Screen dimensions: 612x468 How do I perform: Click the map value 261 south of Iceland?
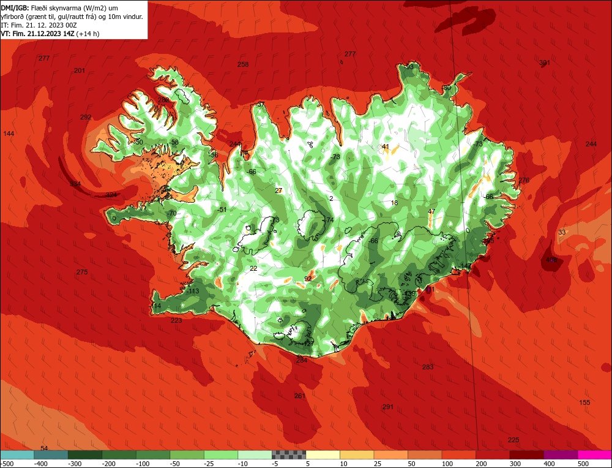300,396
